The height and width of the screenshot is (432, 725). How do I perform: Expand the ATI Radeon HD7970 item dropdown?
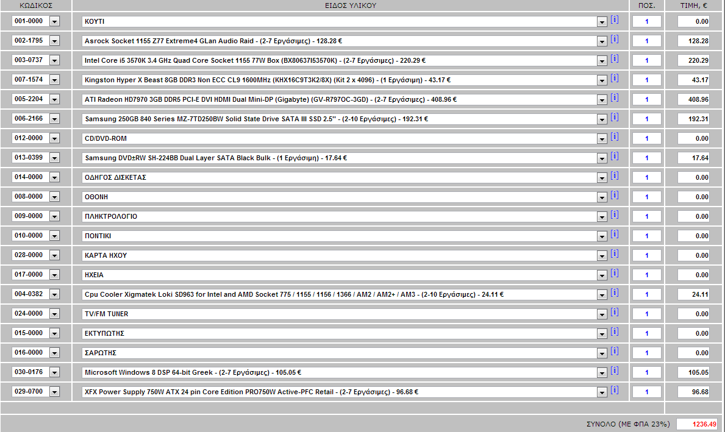(602, 100)
